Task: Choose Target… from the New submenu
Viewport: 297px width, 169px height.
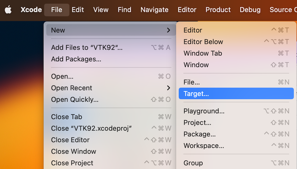Action: [196, 94]
